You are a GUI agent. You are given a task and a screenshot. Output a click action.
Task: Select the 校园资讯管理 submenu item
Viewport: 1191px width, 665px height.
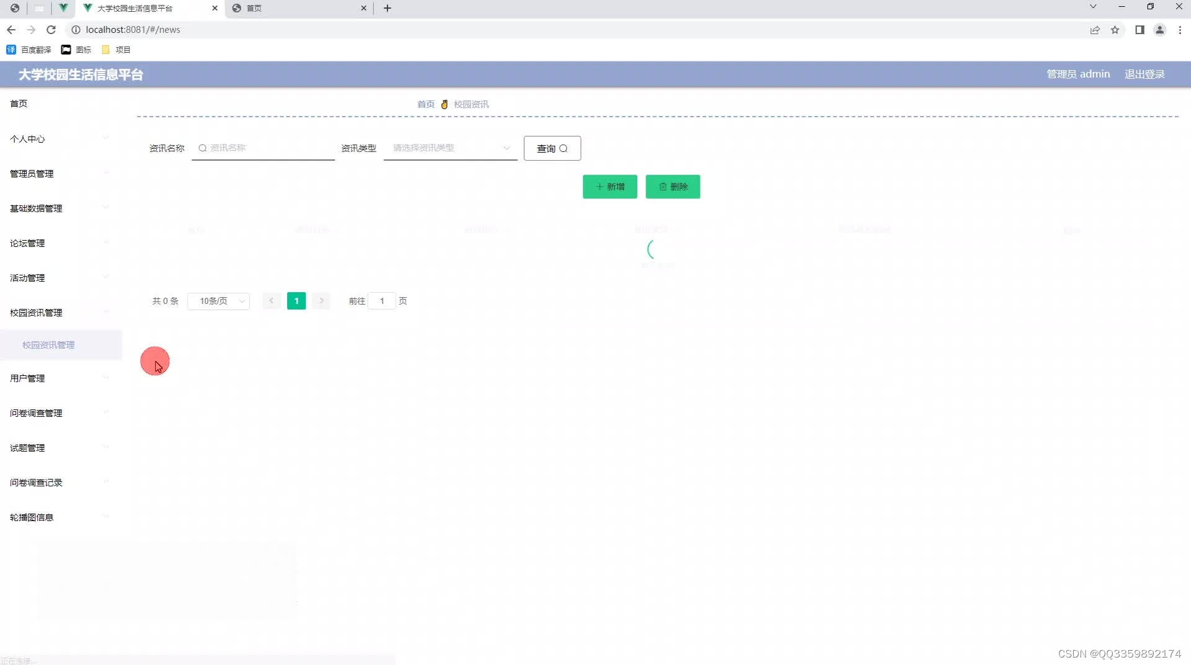(x=61, y=345)
